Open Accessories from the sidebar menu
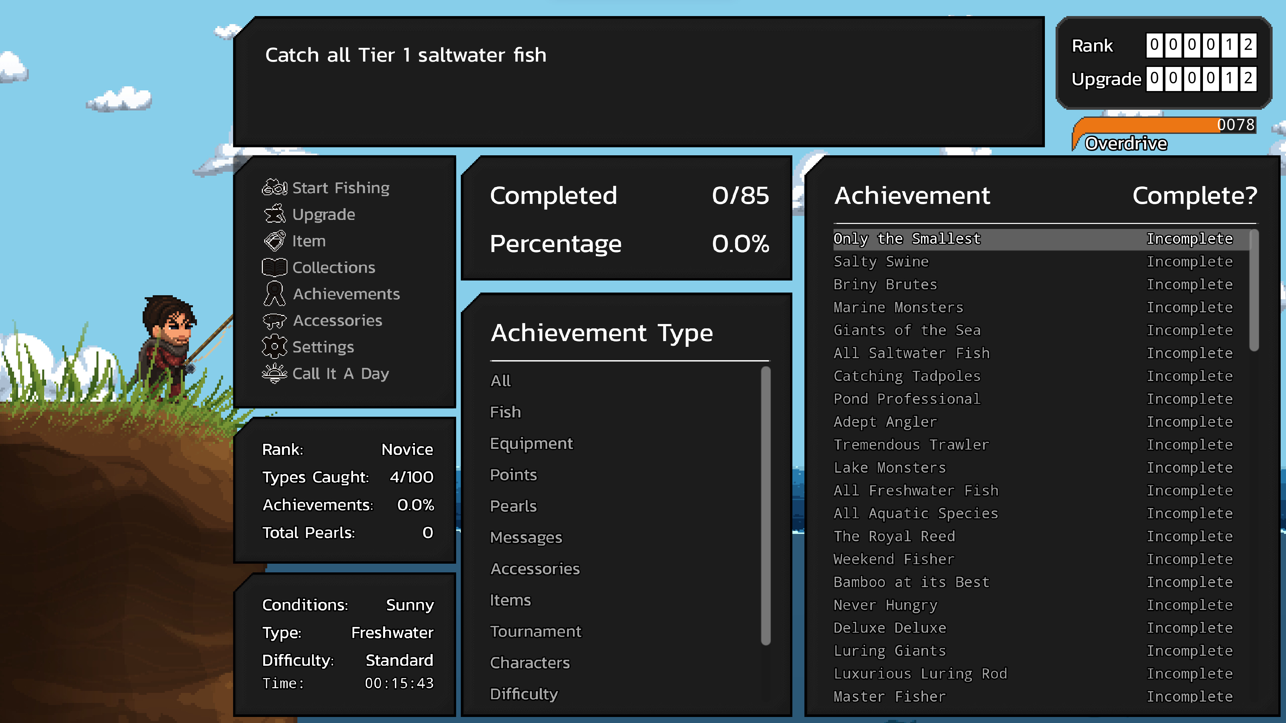 [x=338, y=320]
